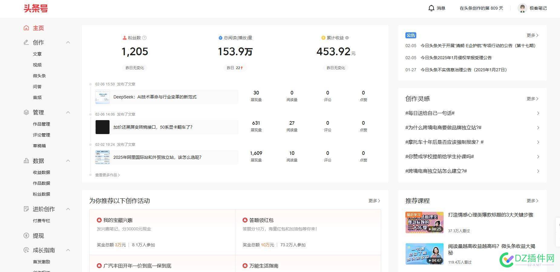This screenshot has width=560, height=272.
Task: Select 音频 sidebar item
Action: coord(37,98)
